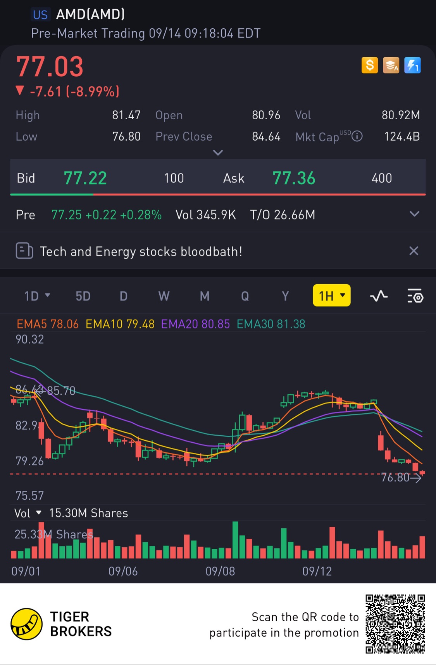Tap the Ask price 77.36
The image size is (436, 665).
point(294,178)
